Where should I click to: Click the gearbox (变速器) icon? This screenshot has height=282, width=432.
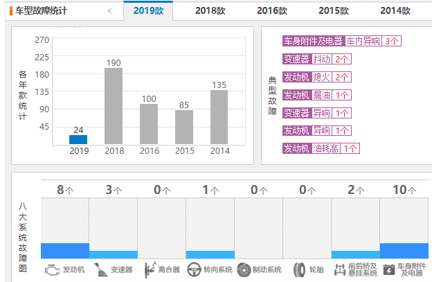[100, 270]
